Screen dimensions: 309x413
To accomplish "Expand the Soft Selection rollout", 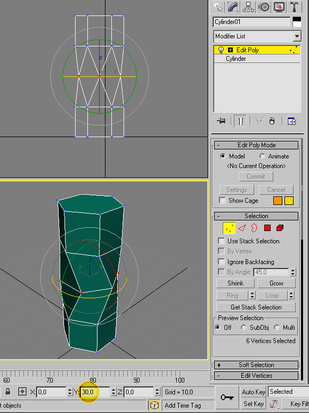I will click(x=256, y=365).
